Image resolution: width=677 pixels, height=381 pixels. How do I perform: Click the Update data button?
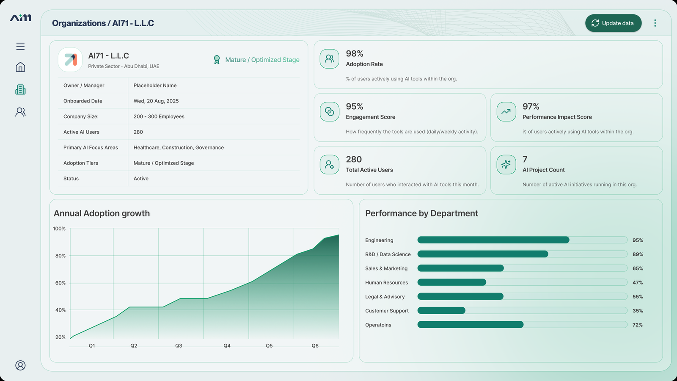pyautogui.click(x=613, y=23)
